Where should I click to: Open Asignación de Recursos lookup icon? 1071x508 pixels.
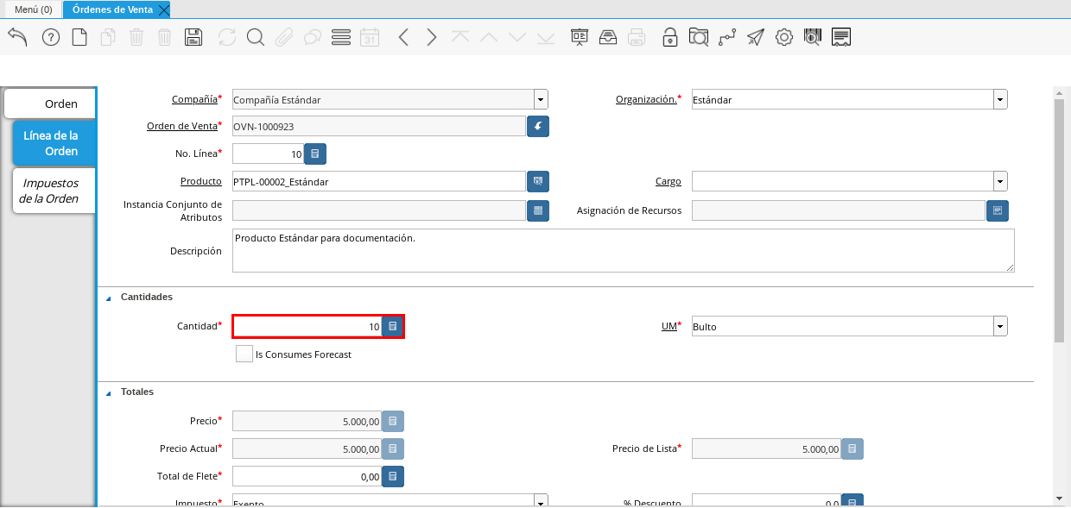998,210
